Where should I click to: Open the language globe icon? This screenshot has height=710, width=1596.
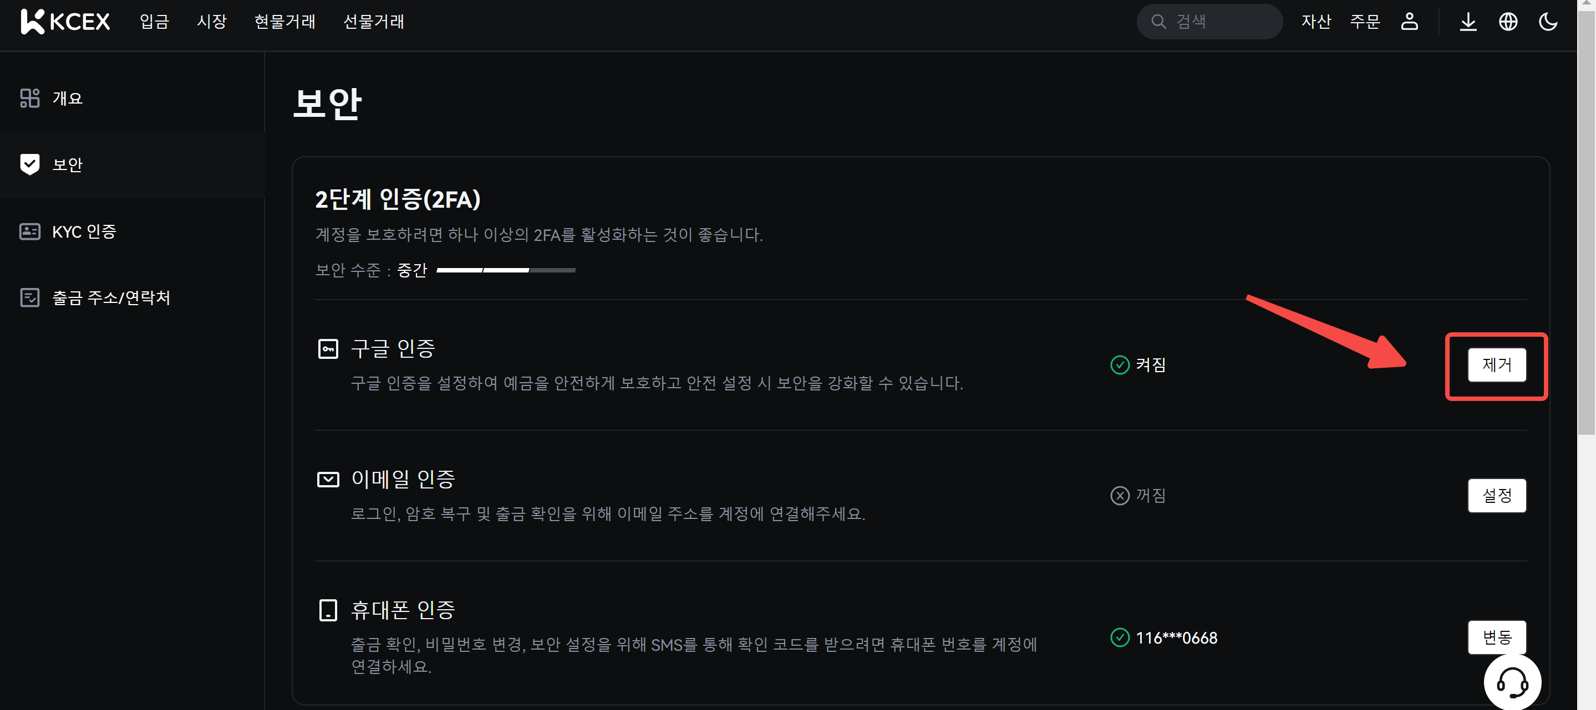point(1507,22)
